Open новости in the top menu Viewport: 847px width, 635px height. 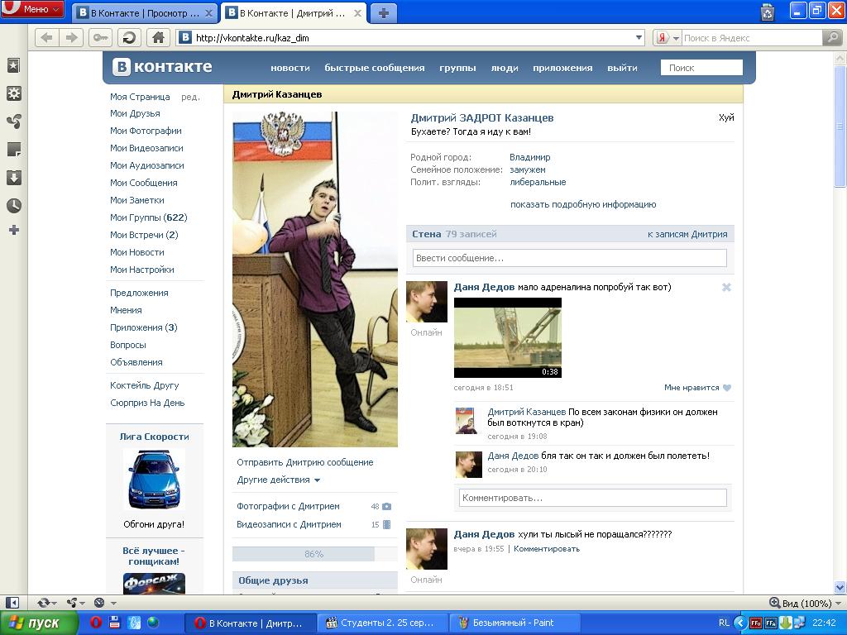pos(290,68)
